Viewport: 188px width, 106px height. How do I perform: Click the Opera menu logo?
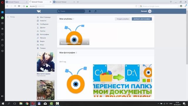(x=2, y=2)
